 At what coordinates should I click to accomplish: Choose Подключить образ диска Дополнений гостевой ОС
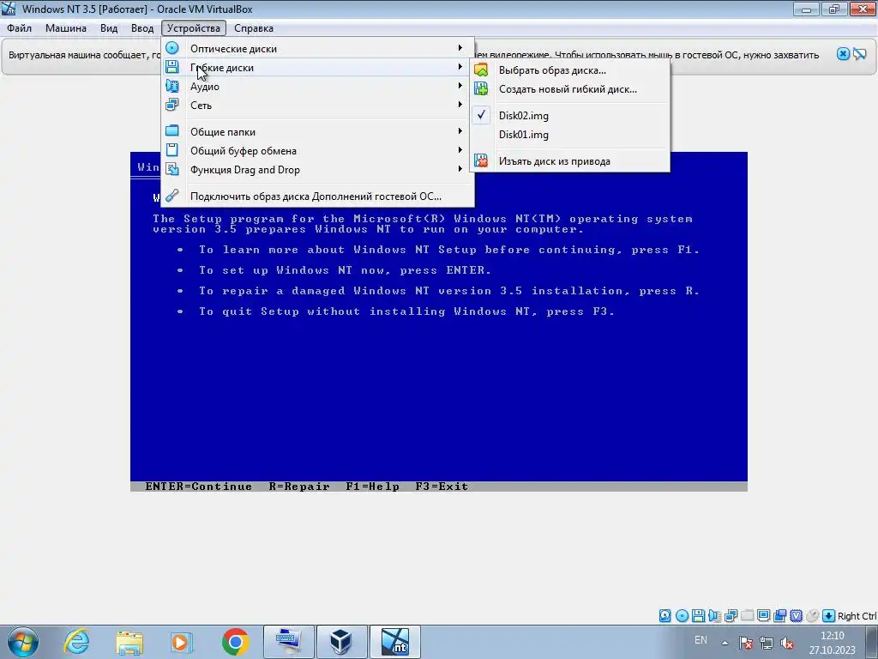coord(317,196)
